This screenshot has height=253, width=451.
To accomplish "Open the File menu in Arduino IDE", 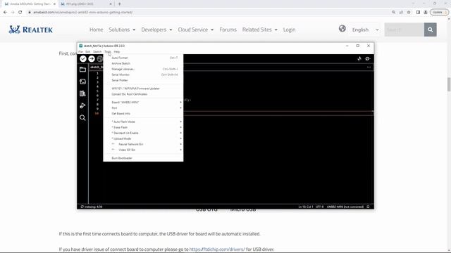I will point(80,51).
